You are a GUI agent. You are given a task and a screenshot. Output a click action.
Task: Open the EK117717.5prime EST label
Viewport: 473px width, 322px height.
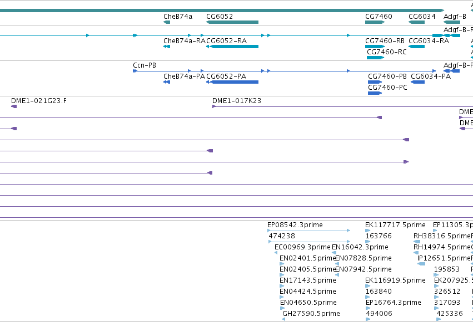pos(396,225)
